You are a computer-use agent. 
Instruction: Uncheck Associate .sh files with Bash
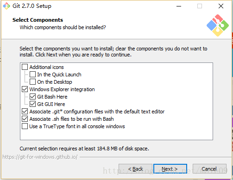(x=25, y=119)
